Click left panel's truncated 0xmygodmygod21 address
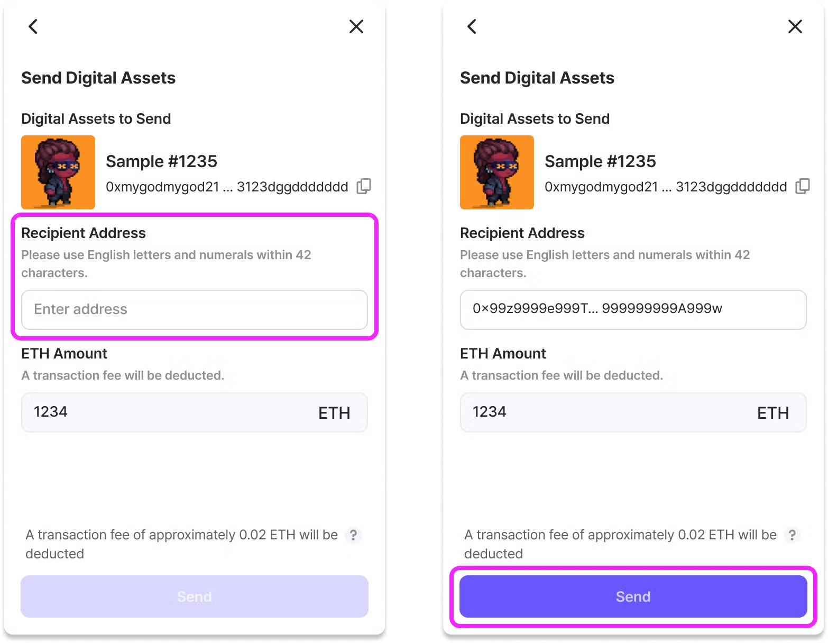This screenshot has width=828, height=643. pyautogui.click(x=227, y=187)
